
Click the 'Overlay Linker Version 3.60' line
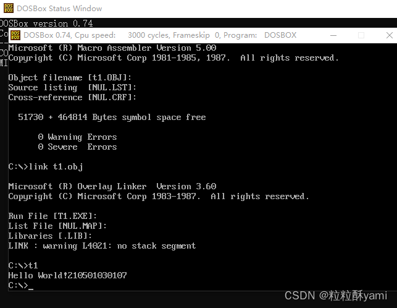[x=112, y=187]
